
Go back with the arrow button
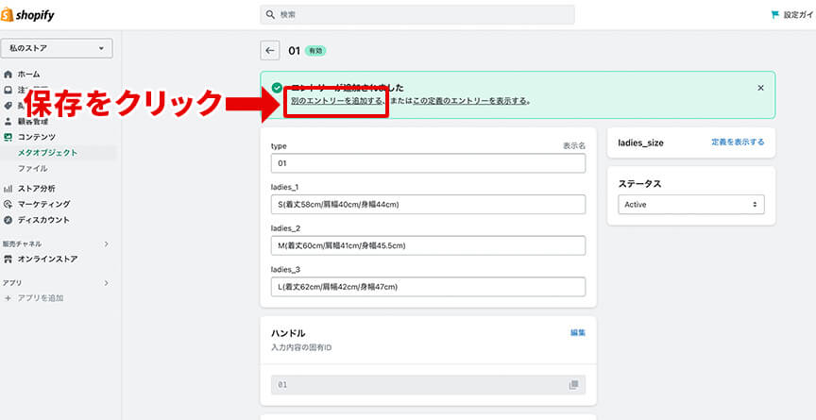point(269,50)
